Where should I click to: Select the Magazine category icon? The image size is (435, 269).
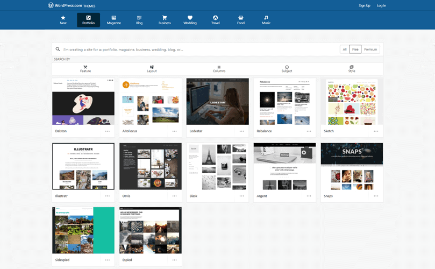[x=114, y=18]
